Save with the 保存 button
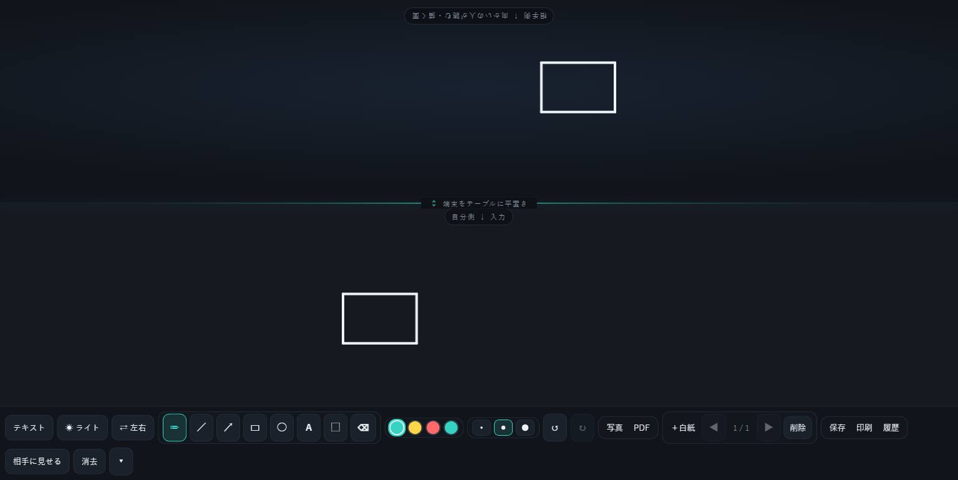This screenshot has width=958, height=480. coord(838,428)
